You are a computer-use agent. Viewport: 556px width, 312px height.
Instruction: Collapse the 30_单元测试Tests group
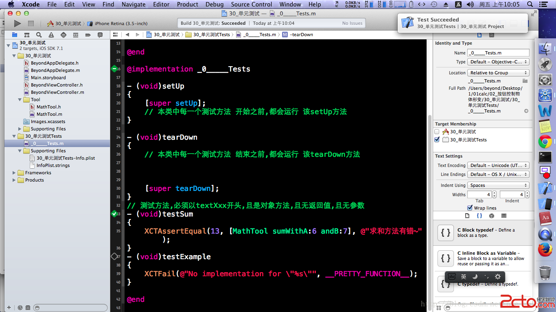[x=15, y=136]
